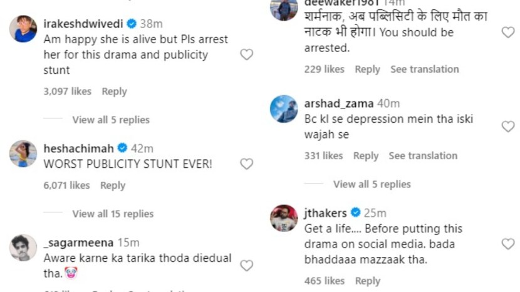See translation of arshad_zama's comment
This screenshot has height=292, width=520.
coord(423,155)
